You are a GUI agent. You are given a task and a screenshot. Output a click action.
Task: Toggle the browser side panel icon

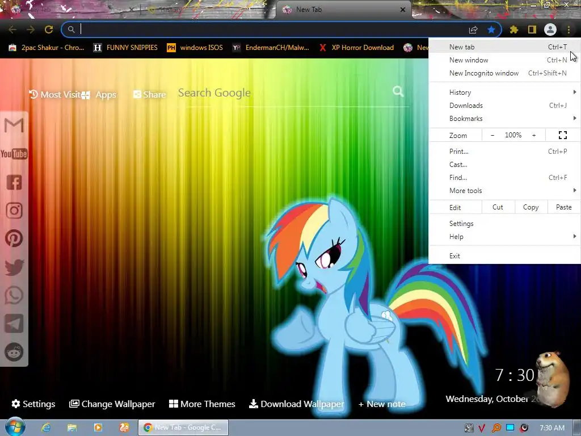coord(532,30)
